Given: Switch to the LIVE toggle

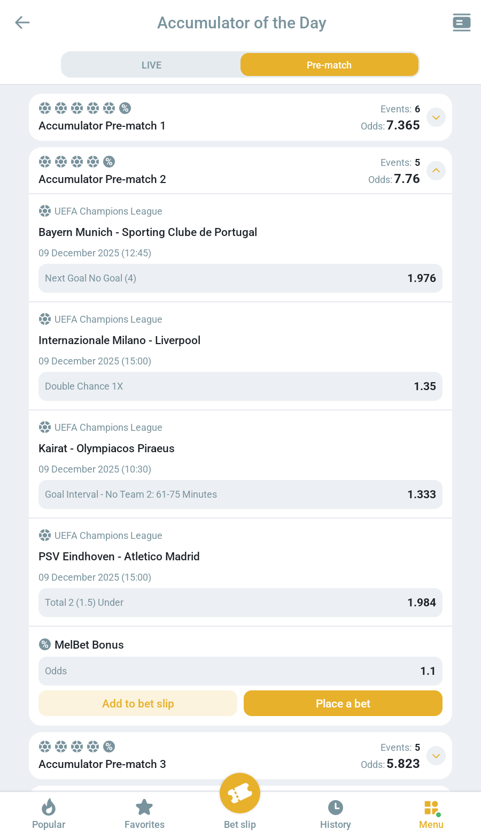Looking at the screenshot, I should 151,65.
